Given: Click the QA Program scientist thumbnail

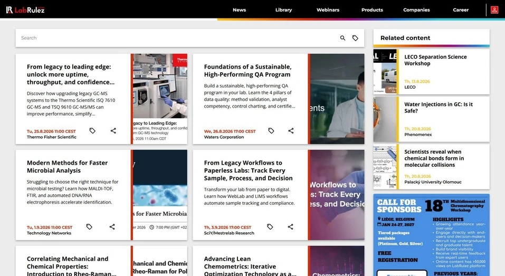Looking at the screenshot, I should coord(337,99).
